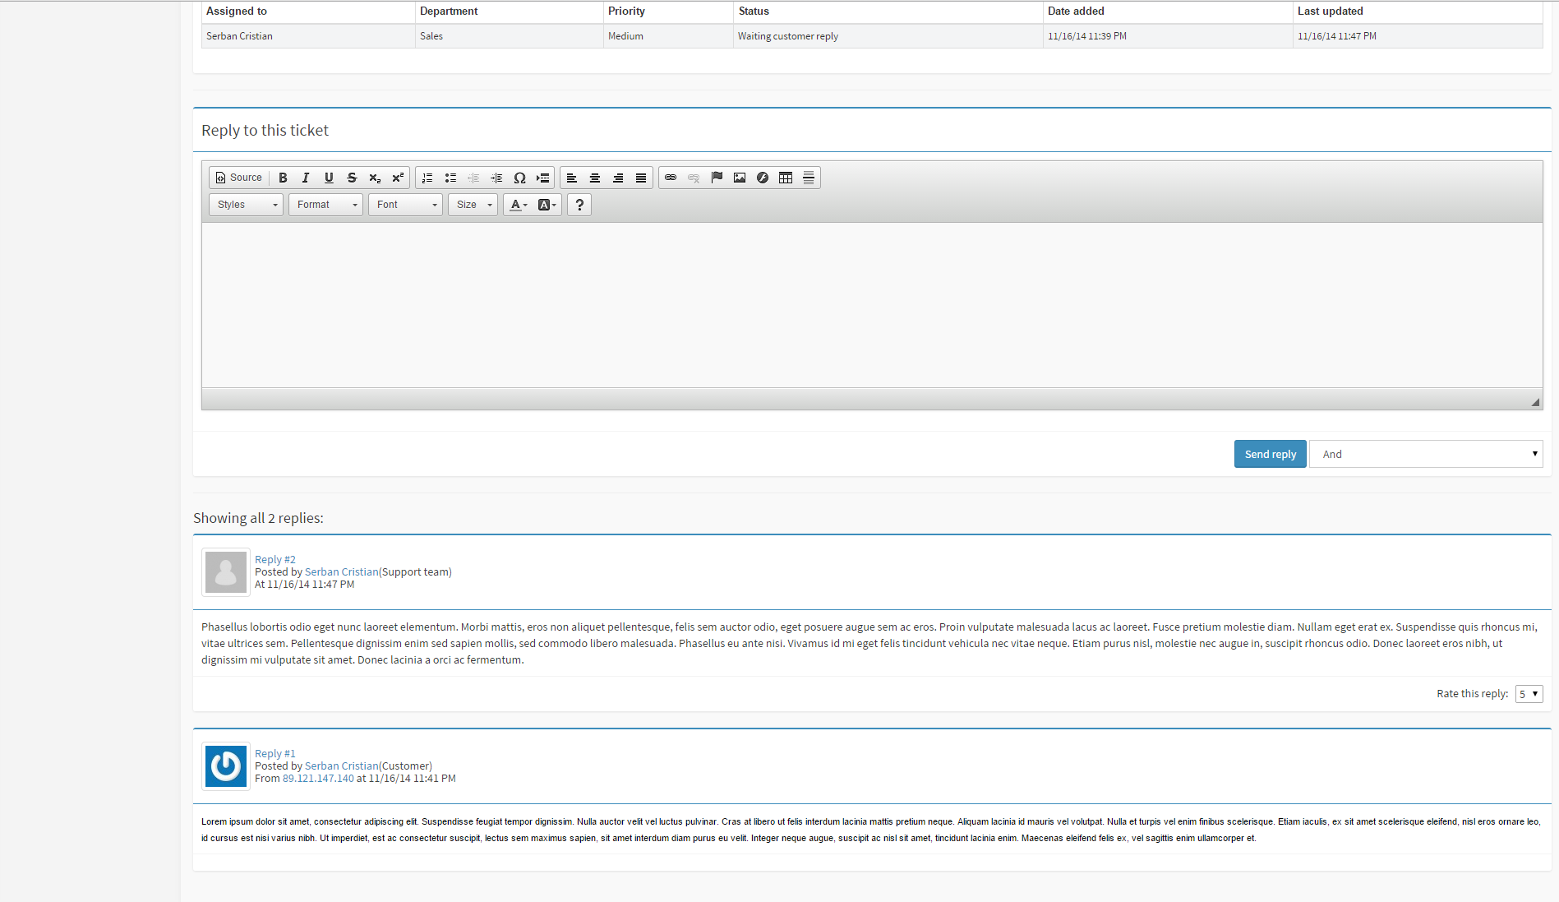Toggle bold formatting in editor
The height and width of the screenshot is (902, 1559).
coord(283,178)
